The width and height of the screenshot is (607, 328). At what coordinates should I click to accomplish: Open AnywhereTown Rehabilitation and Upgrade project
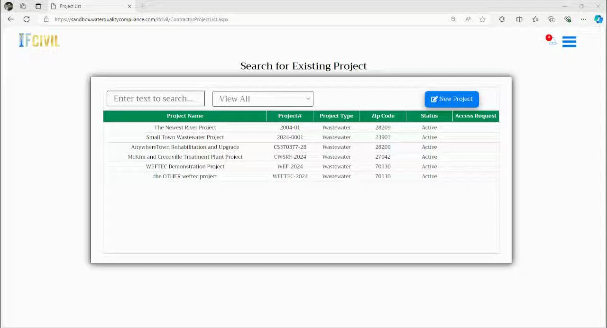185,147
